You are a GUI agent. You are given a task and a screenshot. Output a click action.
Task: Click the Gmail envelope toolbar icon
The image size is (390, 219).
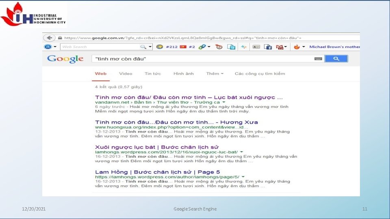(280, 47)
